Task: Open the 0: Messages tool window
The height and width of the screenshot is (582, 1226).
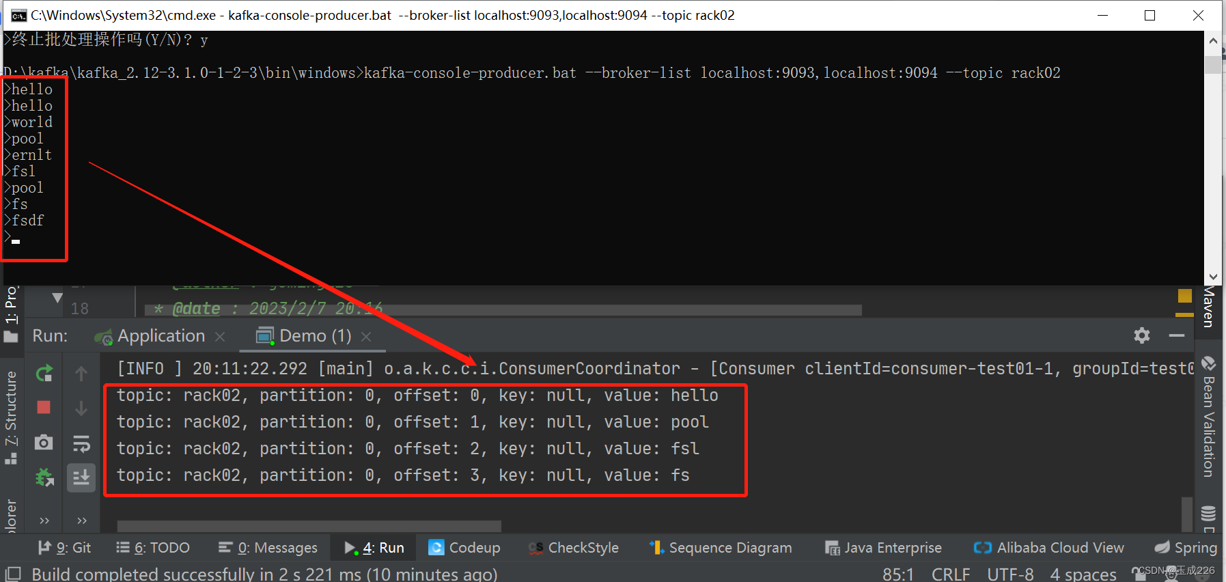Action: point(268,548)
